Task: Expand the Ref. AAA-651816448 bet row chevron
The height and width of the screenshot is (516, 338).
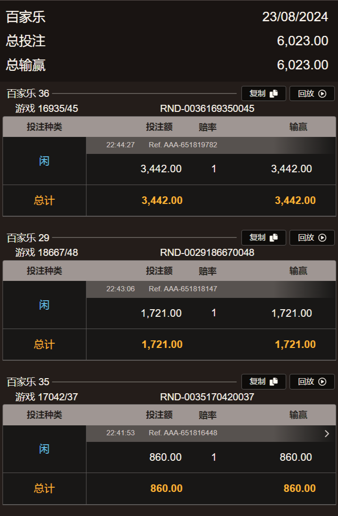Action: coord(327,433)
